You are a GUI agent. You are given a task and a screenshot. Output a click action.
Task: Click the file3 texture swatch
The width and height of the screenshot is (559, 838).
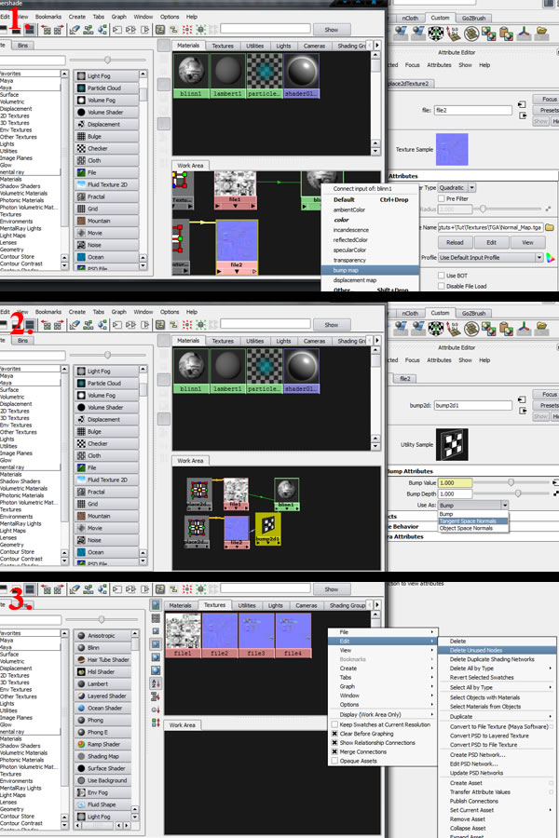pos(255,635)
